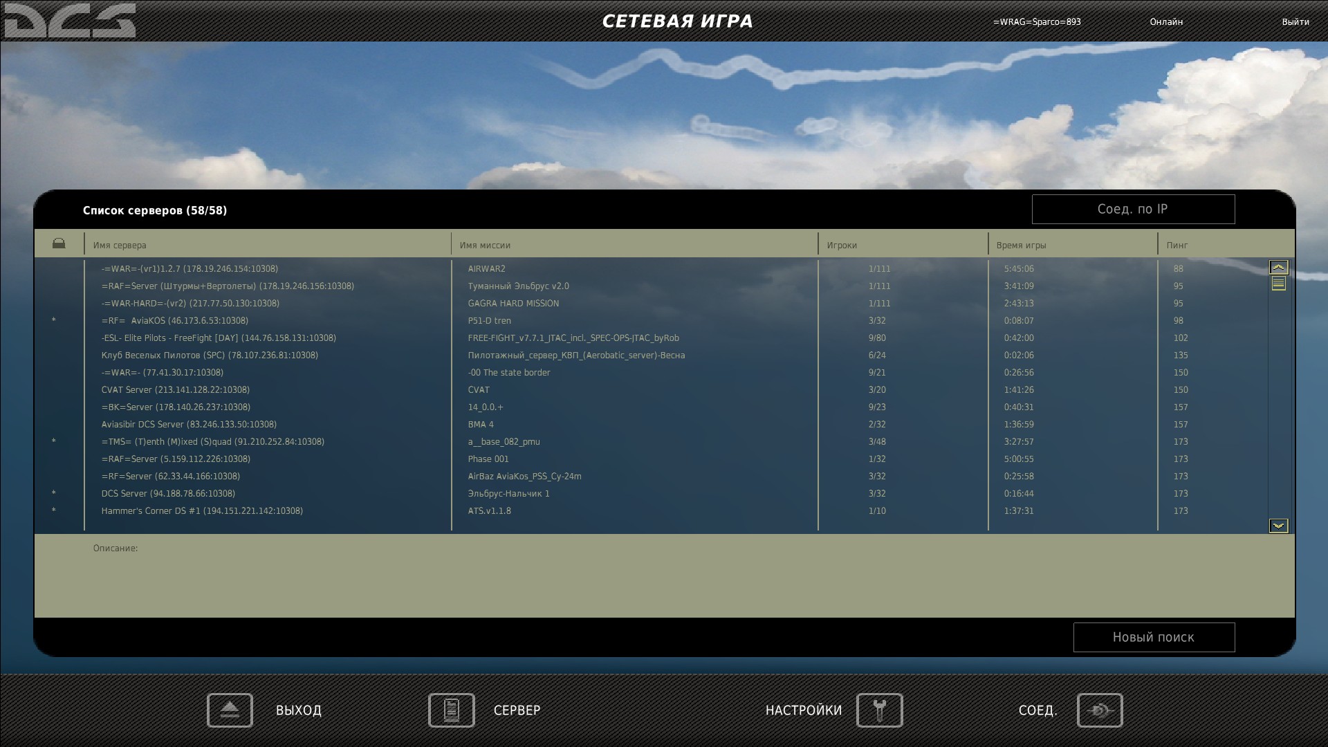Click the server list scrollbar thumb
1328x747 pixels.
click(1278, 283)
